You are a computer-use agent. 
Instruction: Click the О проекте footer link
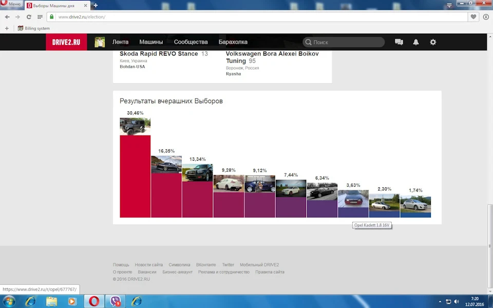coord(122,272)
